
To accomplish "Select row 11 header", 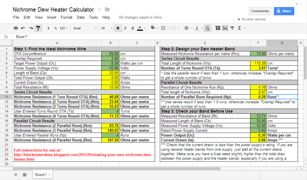I will [x=7, y=97].
